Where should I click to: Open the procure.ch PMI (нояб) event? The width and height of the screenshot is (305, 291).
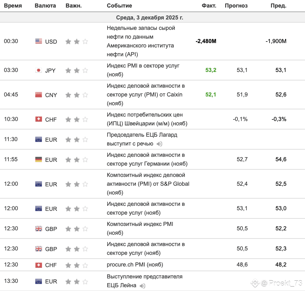coord(135,265)
